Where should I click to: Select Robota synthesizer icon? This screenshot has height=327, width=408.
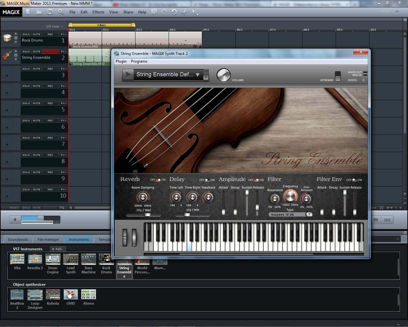53,294
